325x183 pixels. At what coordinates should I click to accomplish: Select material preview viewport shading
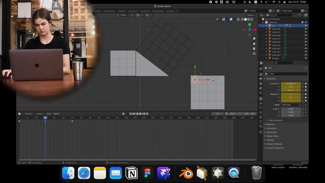click(249, 19)
